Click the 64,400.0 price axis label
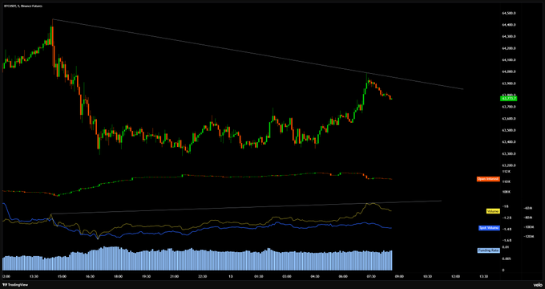Screen dimensions: 545x289 pos(508,25)
